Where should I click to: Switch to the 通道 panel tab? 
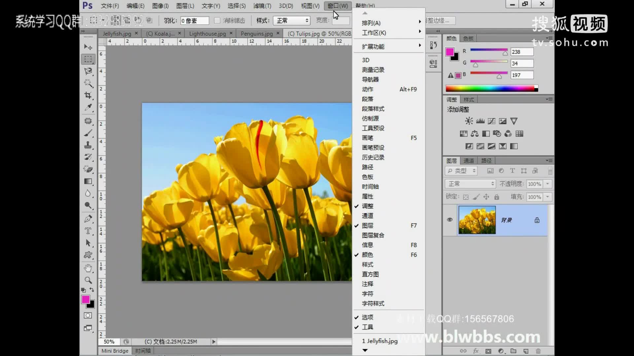[469, 161]
